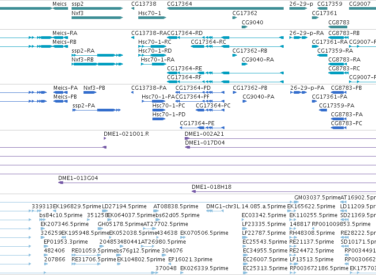The image size is (376, 275).
Task: Select the Meics-PB protein feature
Action: pyautogui.click(x=60, y=101)
